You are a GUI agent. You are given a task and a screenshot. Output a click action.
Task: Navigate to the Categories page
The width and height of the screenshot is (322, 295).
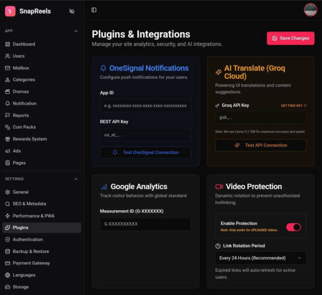pyautogui.click(x=42, y=80)
